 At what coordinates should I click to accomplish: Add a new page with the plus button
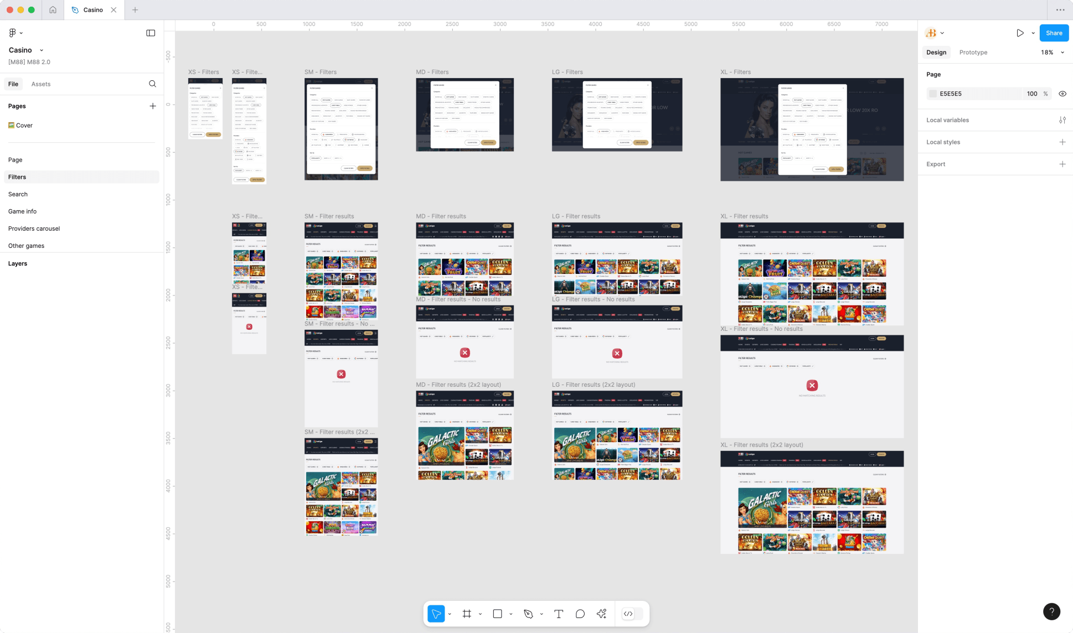153,106
